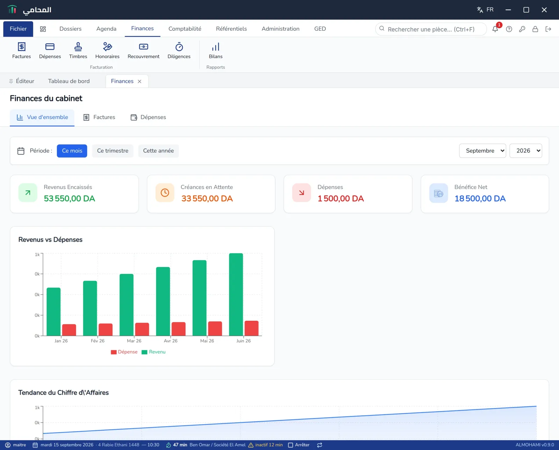
Task: Click the 33 550,00 DA pending value
Action: click(207, 199)
